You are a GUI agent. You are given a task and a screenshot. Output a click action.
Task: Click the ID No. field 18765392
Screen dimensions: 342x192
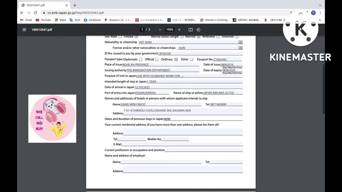point(200,54)
